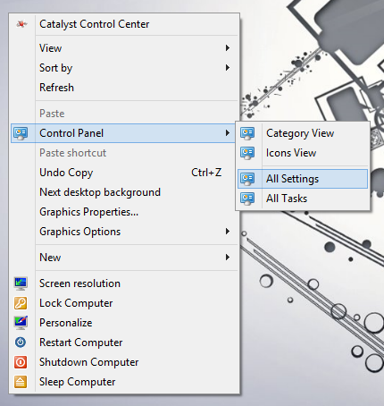This screenshot has height=406, width=384.
Task: Click the blue Restart Computer power icon
Action: point(21,343)
